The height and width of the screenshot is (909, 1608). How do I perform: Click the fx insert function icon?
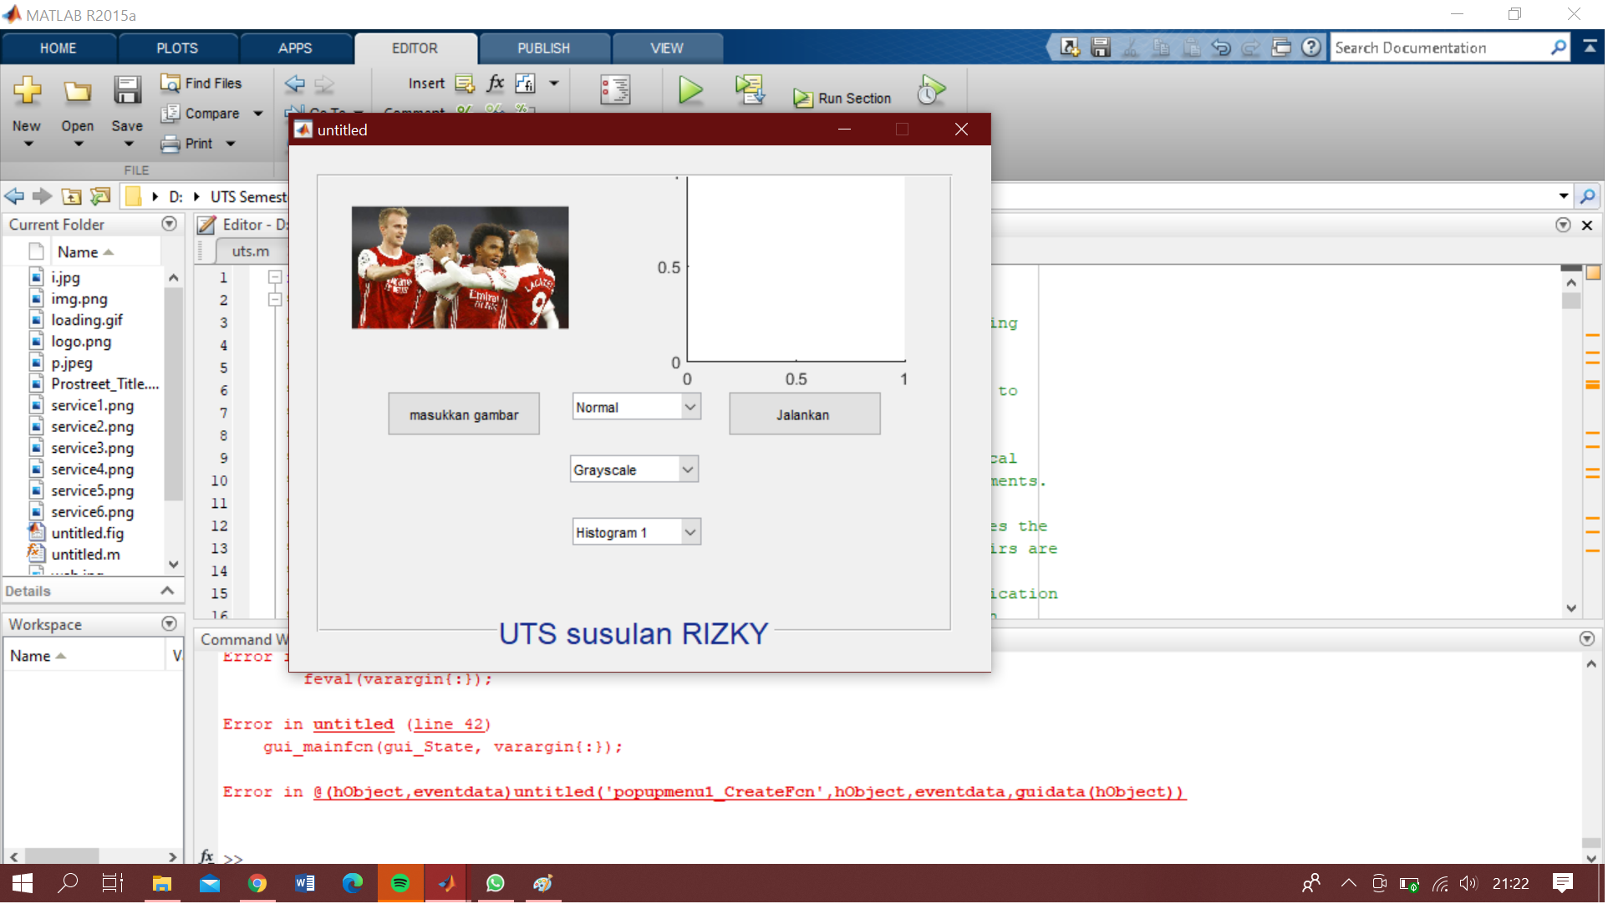tap(495, 84)
